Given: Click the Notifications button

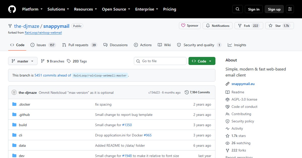Looking at the screenshot, I should click(218, 26).
